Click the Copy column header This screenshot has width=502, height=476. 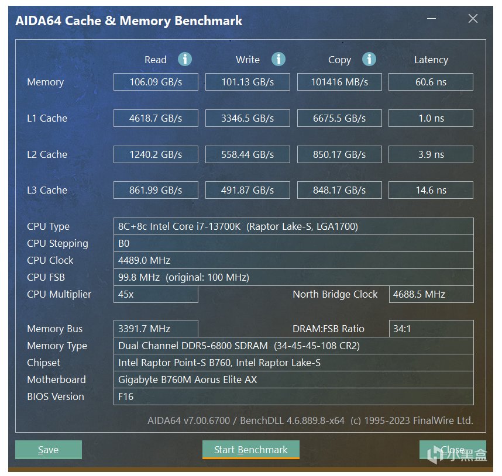(340, 60)
